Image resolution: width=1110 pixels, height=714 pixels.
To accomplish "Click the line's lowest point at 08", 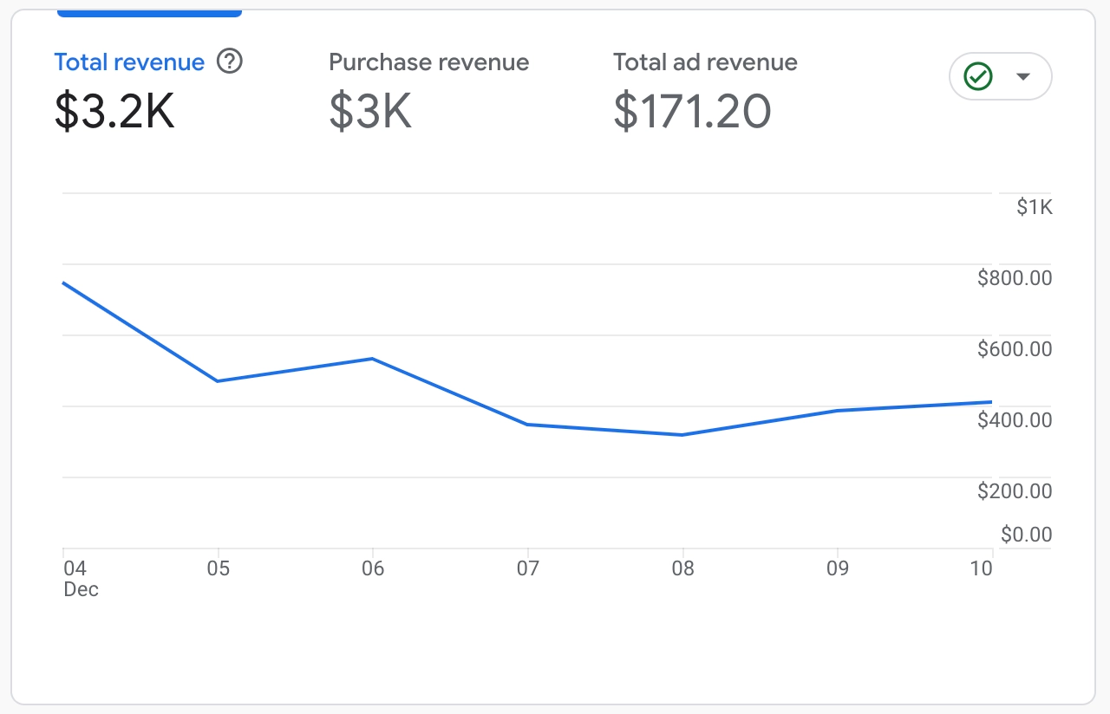I will (682, 435).
